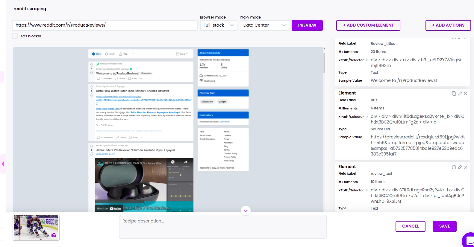Click the left sidebar expand arrow
Image resolution: width=474 pixels, height=247 pixels.
[3, 164]
